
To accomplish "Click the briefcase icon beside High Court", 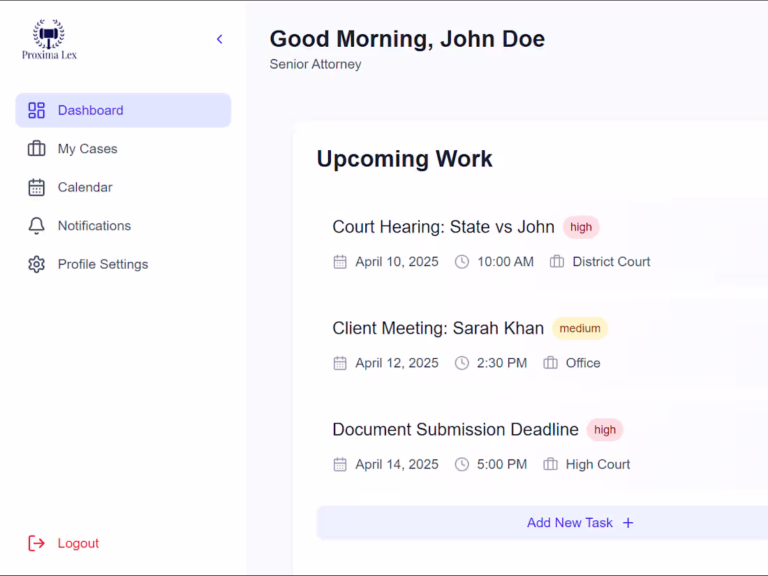I will tap(551, 464).
